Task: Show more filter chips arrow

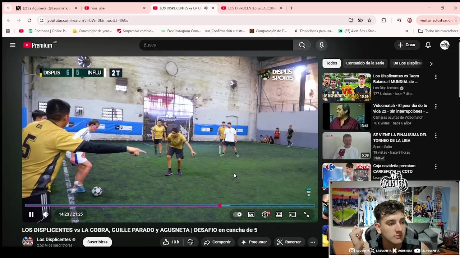Action: click(x=431, y=63)
